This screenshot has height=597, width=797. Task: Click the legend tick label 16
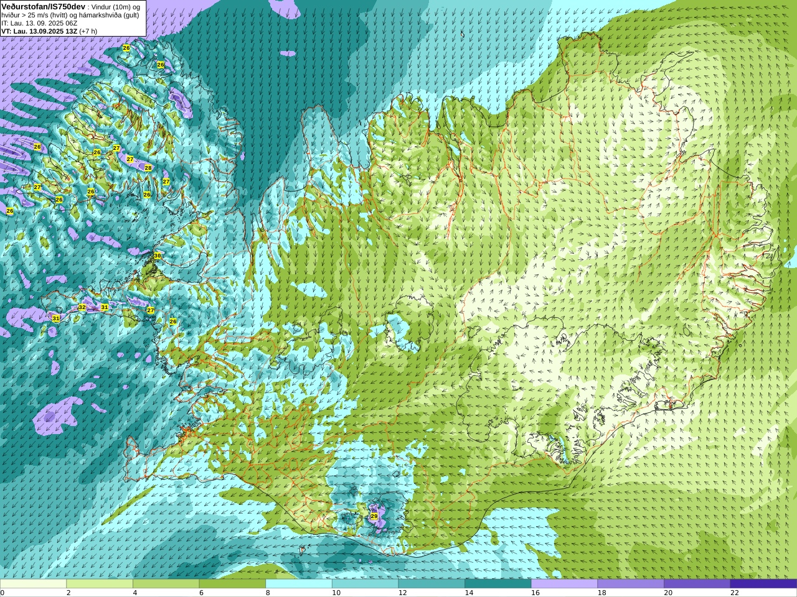tap(535, 593)
